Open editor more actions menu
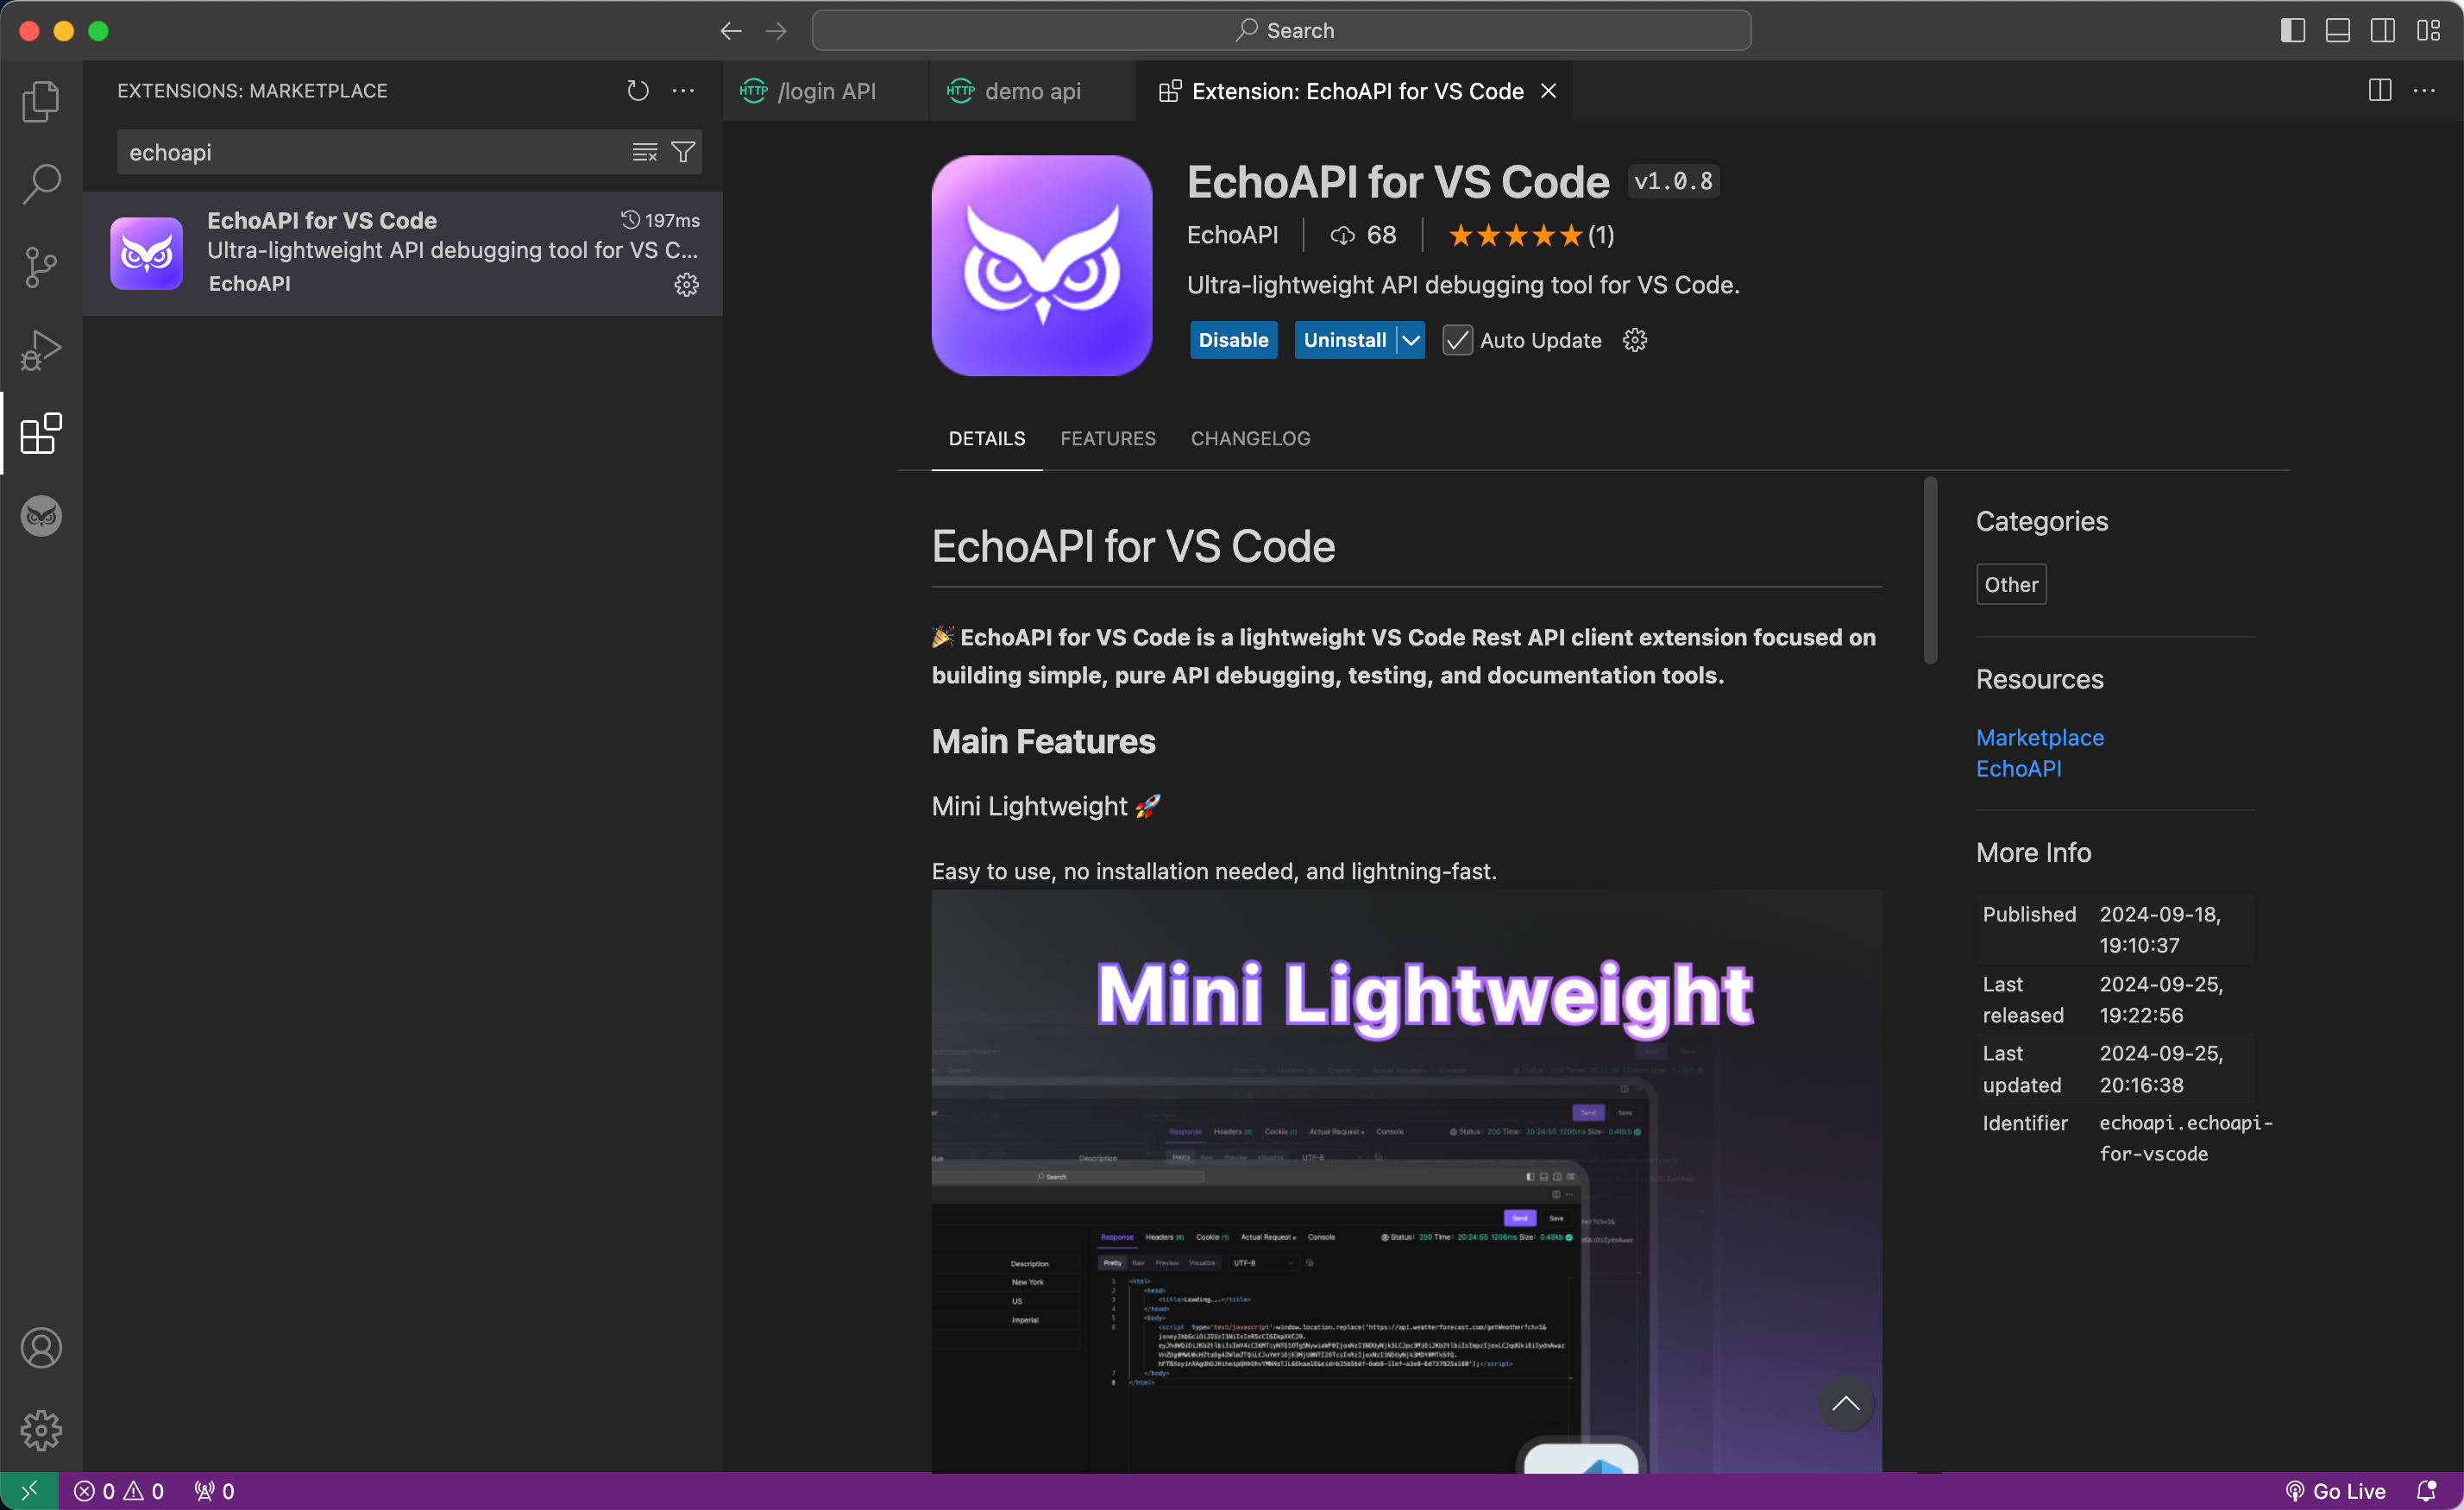Viewport: 2464px width, 1510px height. coord(2425,91)
